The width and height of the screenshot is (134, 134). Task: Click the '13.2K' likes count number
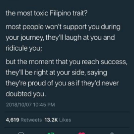coord(51,120)
